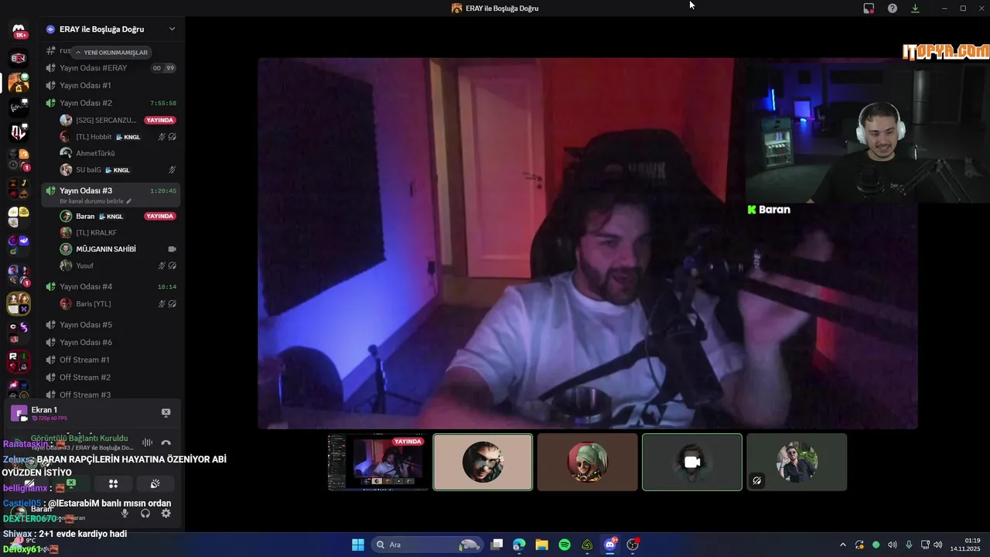The image size is (990, 557).
Task: Open user [TL] KRALKF in voice list
Action: [x=118, y=232]
